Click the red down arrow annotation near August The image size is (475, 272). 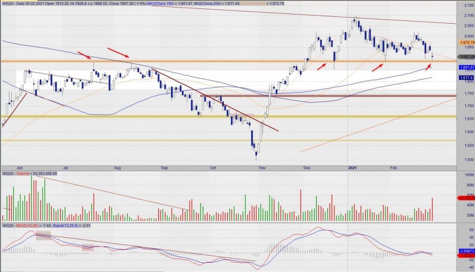[118, 52]
